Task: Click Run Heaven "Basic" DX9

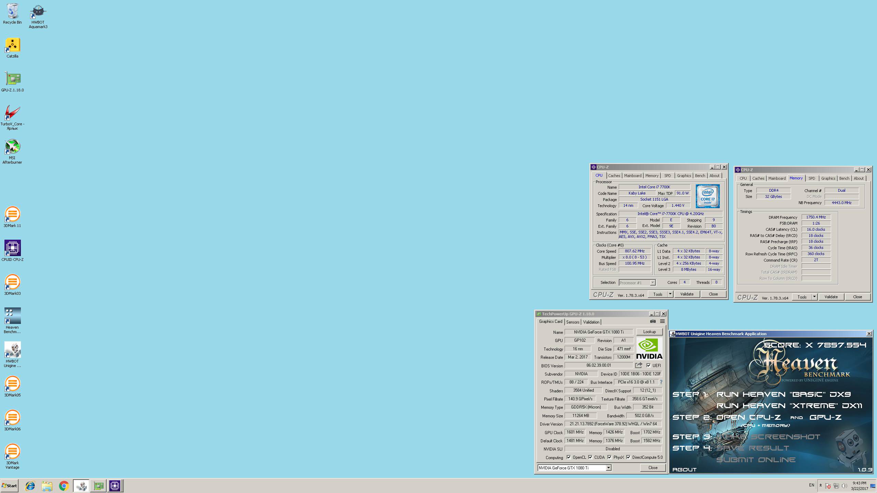Action: click(x=783, y=394)
